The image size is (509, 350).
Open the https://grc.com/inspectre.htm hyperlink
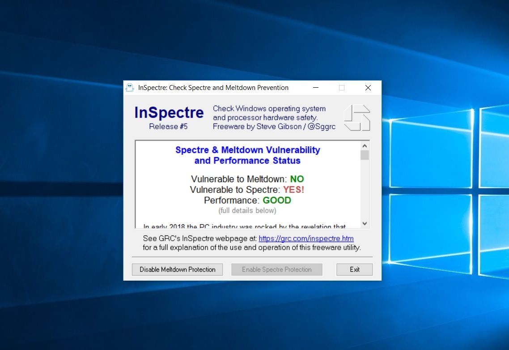coord(306,238)
